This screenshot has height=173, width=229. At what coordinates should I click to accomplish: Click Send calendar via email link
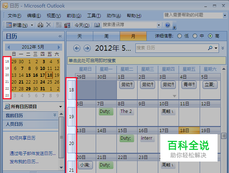coord(33,153)
